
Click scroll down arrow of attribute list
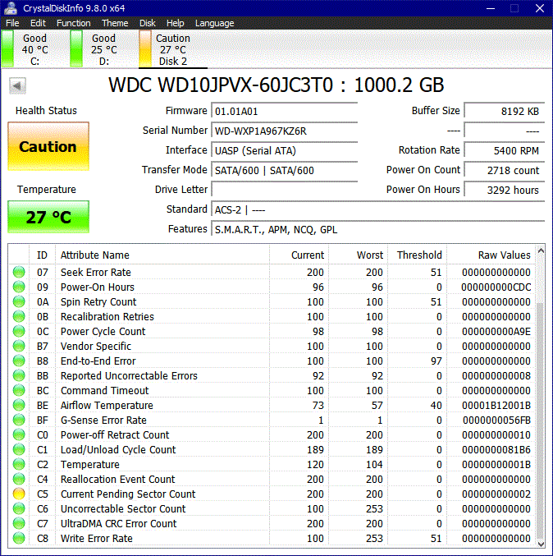click(x=541, y=543)
